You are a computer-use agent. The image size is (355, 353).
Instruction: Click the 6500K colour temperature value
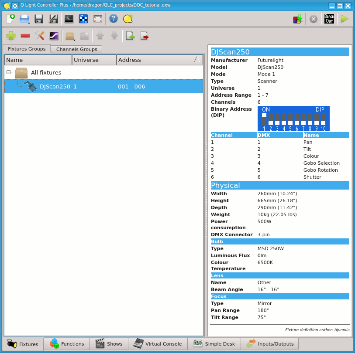(x=265, y=263)
